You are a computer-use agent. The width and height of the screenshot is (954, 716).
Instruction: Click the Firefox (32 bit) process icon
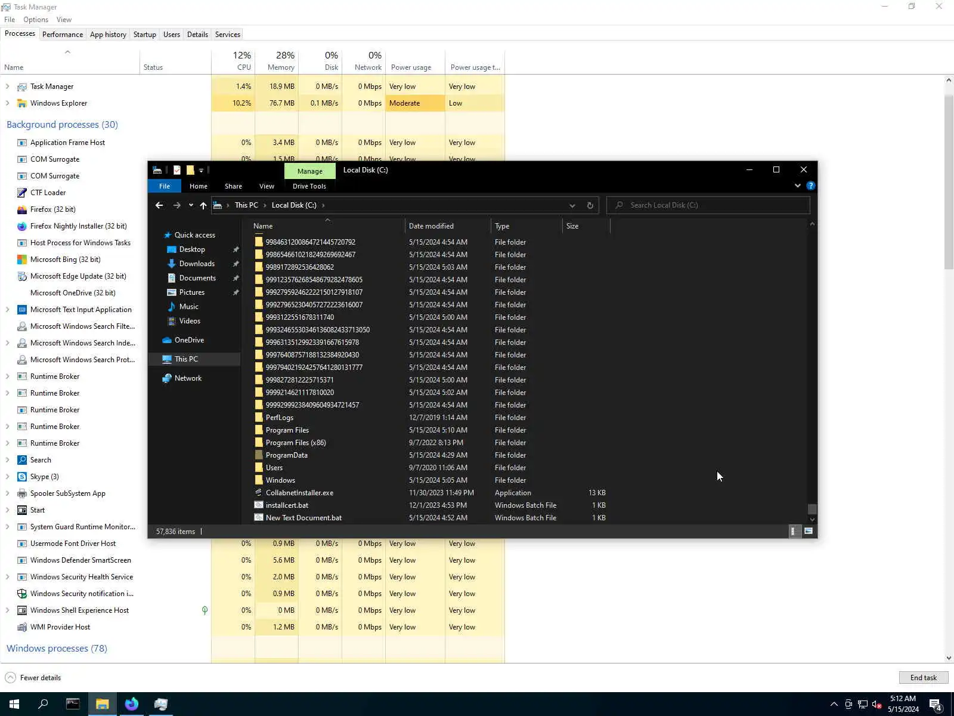coord(22,209)
